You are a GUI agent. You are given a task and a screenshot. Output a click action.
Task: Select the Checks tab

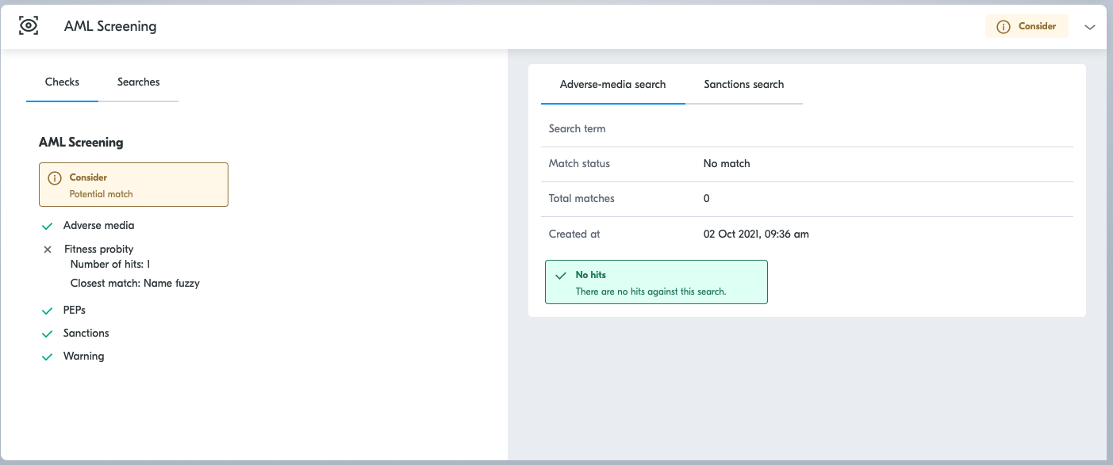[x=62, y=82]
